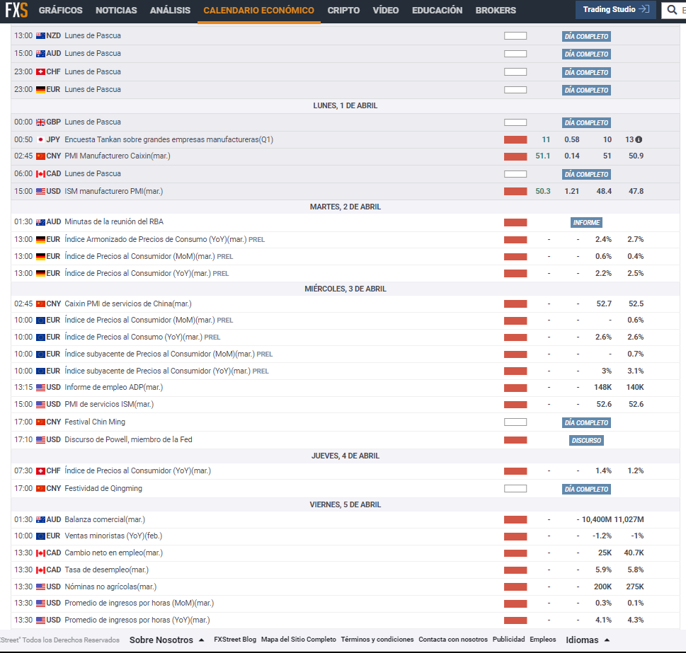
Task: Select the Calendario Económico tab
Action: pyautogui.click(x=258, y=11)
